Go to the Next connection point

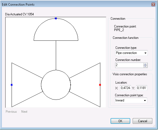[x=24, y=112]
